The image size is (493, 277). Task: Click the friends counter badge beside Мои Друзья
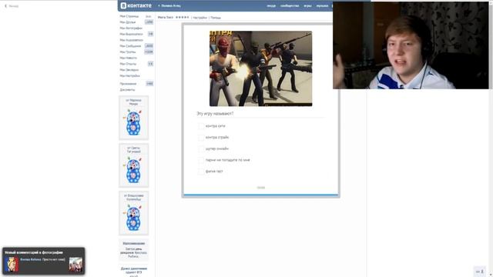[149, 22]
